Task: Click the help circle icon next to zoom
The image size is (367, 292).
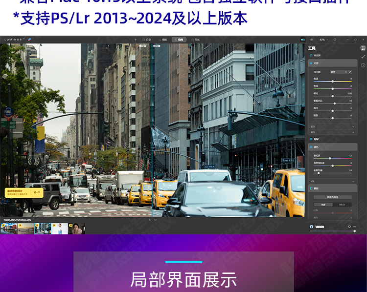Action: pos(335,40)
